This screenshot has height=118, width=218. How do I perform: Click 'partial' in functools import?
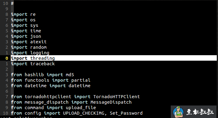point(81,80)
